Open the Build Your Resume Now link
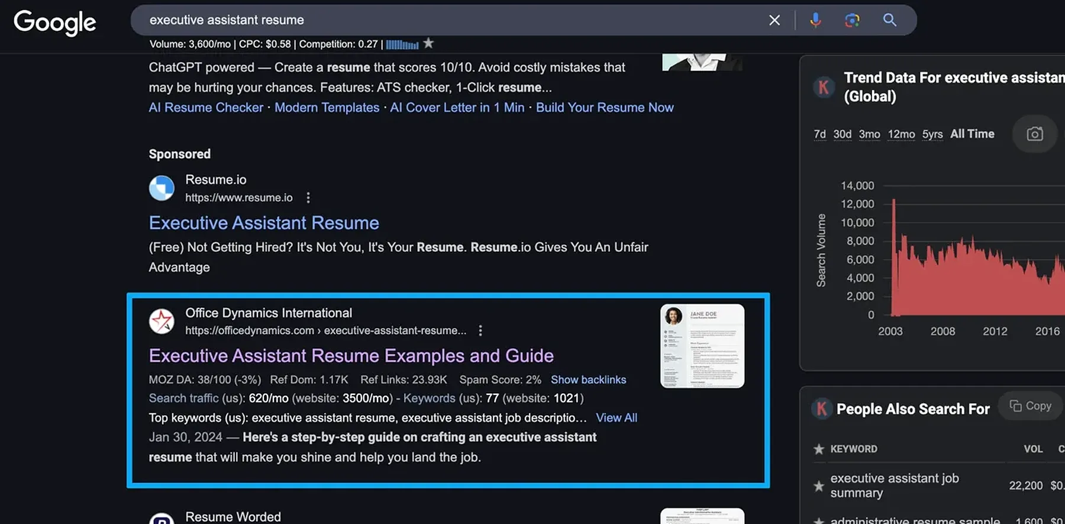The height and width of the screenshot is (524, 1065). coord(605,108)
